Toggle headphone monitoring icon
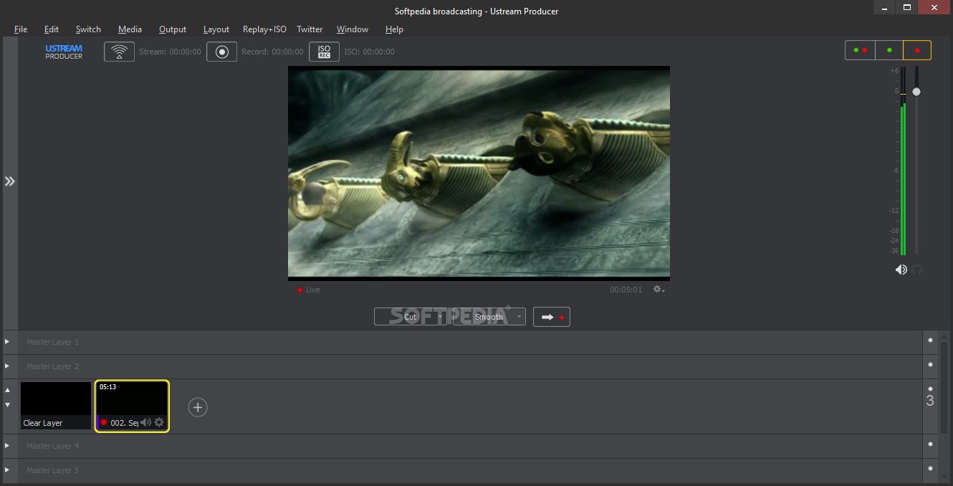This screenshot has width=953, height=486. pyautogui.click(x=917, y=270)
